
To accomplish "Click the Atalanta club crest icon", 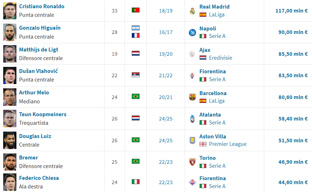I will coord(192,119).
